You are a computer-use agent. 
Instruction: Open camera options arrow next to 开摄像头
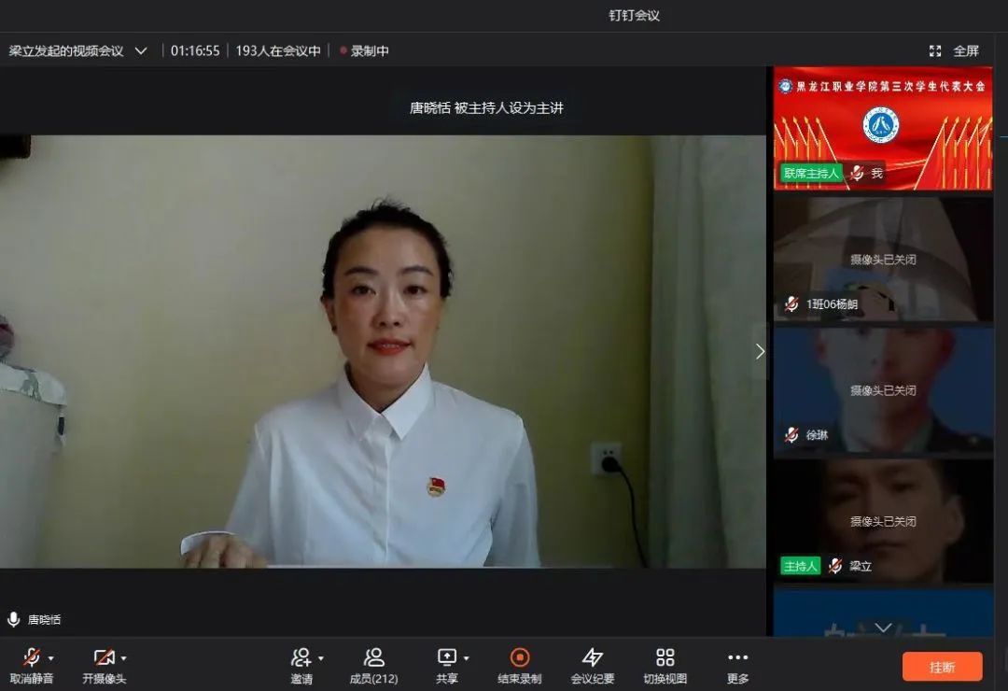(123, 658)
